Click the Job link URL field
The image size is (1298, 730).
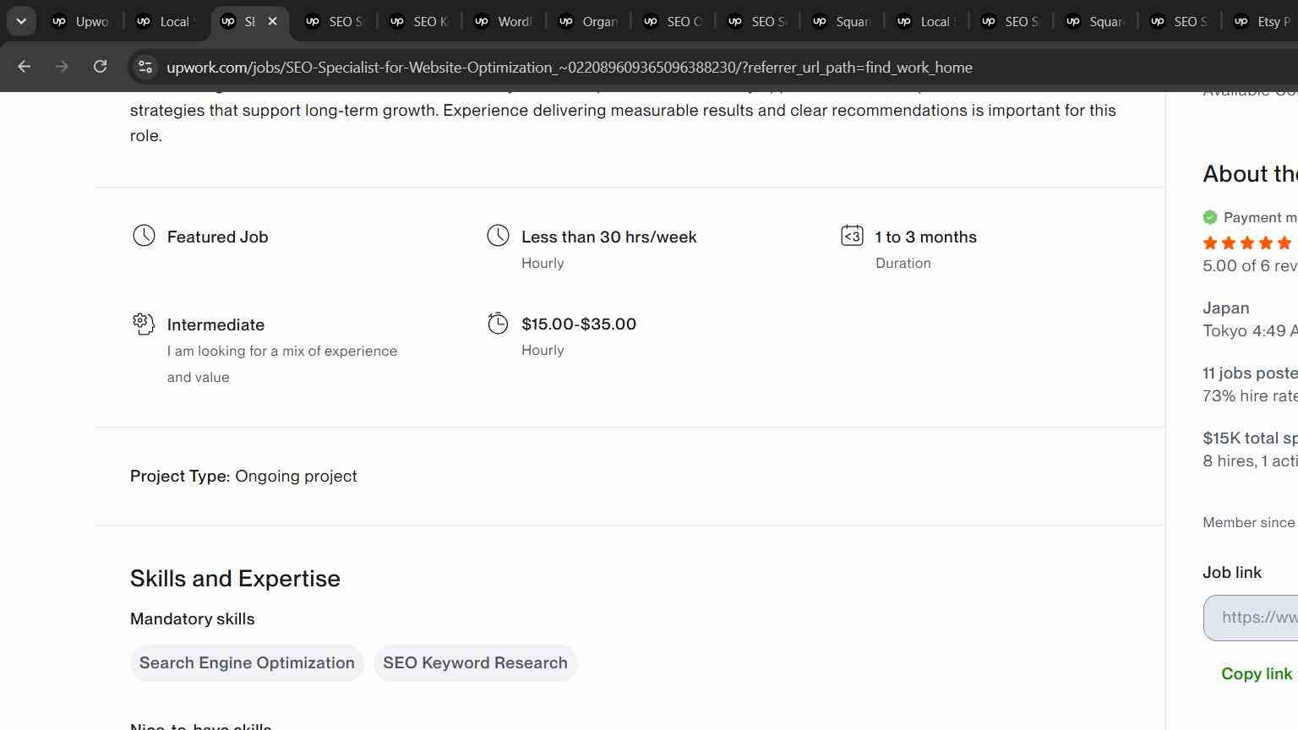click(x=1252, y=618)
